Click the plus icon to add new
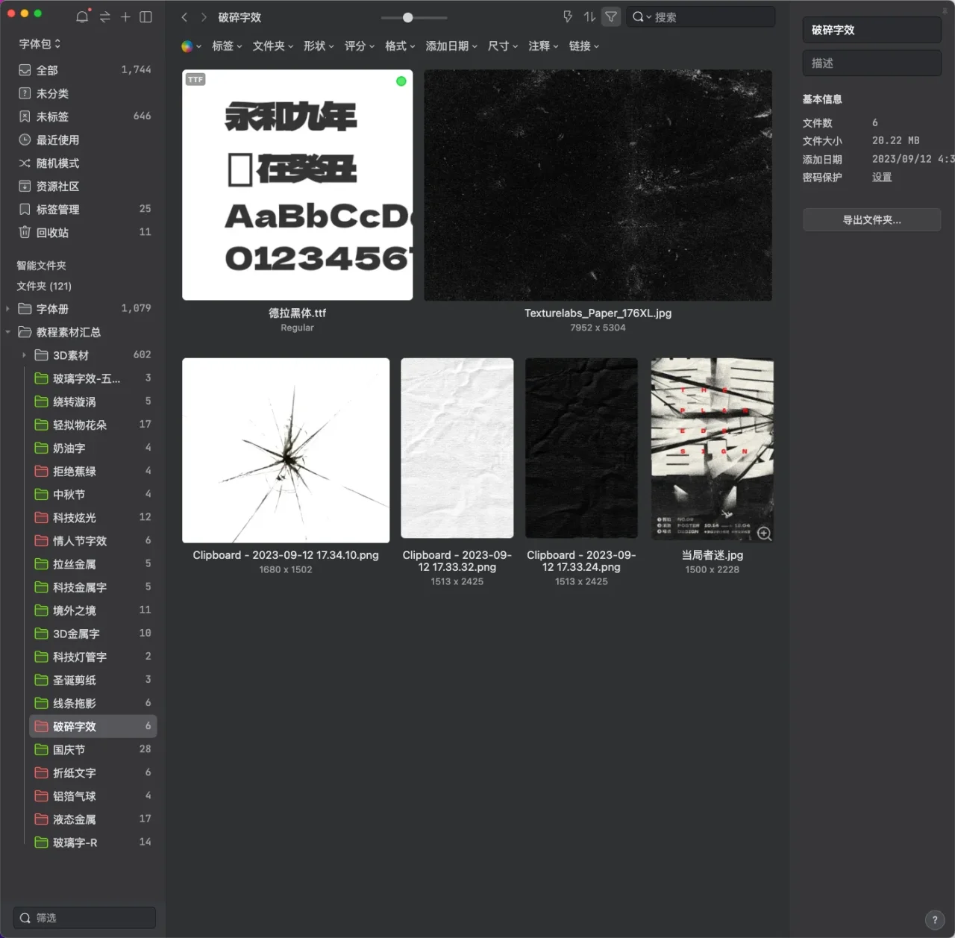Image resolution: width=955 pixels, height=938 pixels. (x=125, y=16)
